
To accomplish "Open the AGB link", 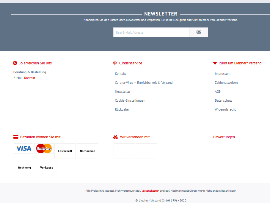I will point(218,92).
